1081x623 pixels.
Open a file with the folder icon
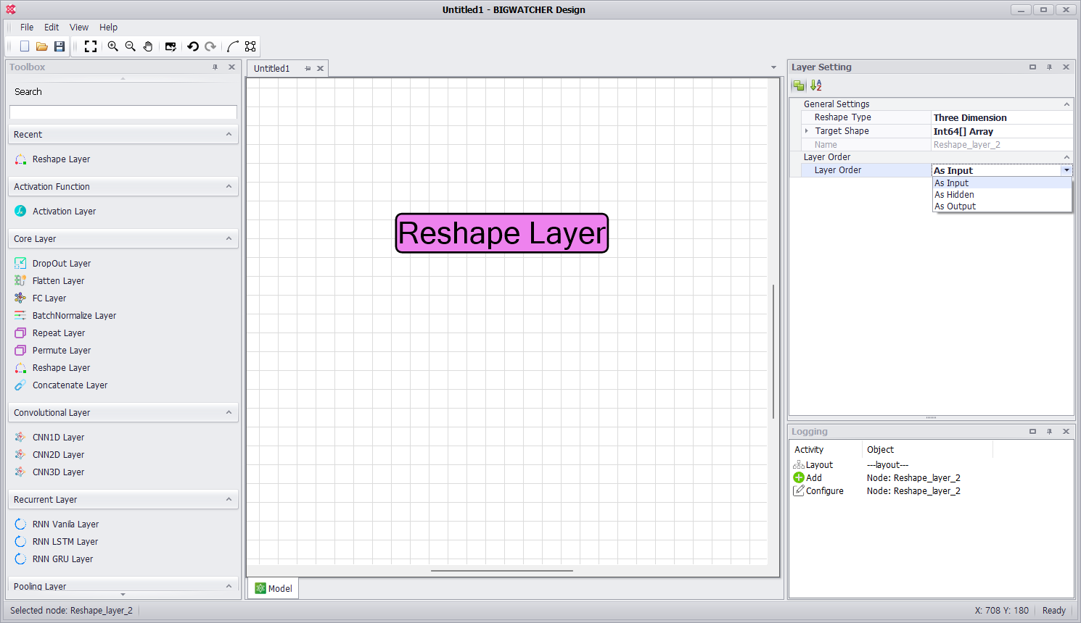pos(42,46)
